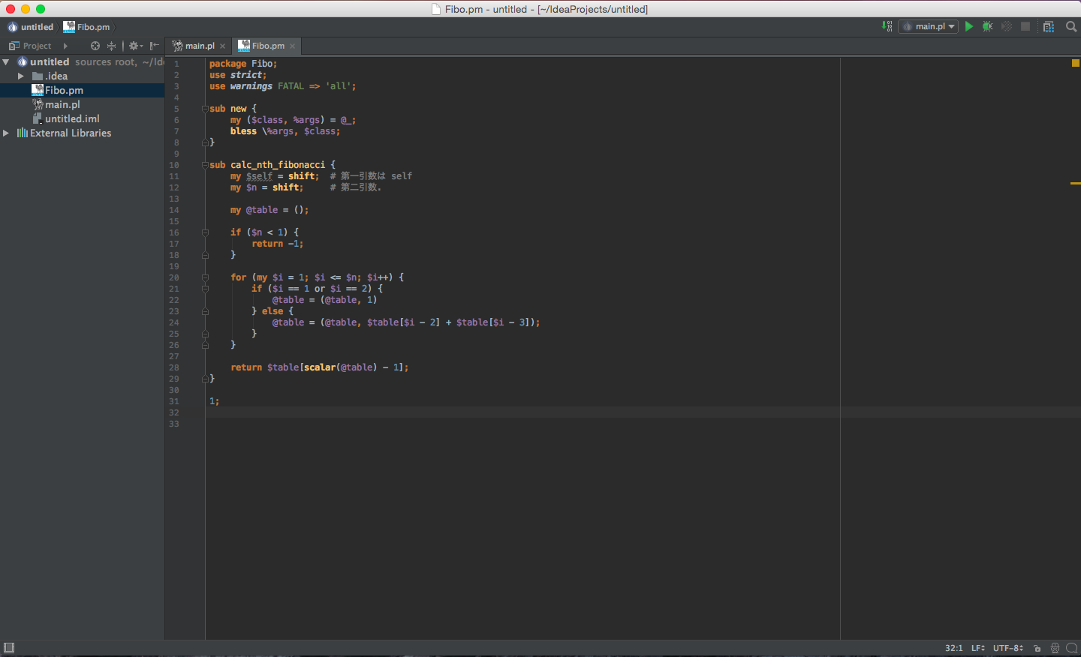Open the UTF-8 encoding selector
The height and width of the screenshot is (657, 1081).
point(1007,648)
